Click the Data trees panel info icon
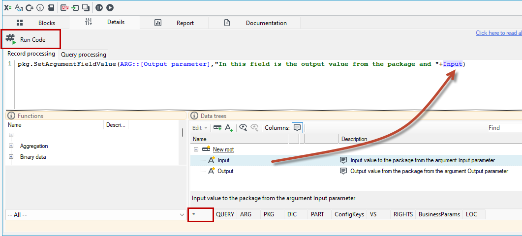 tap(195, 116)
